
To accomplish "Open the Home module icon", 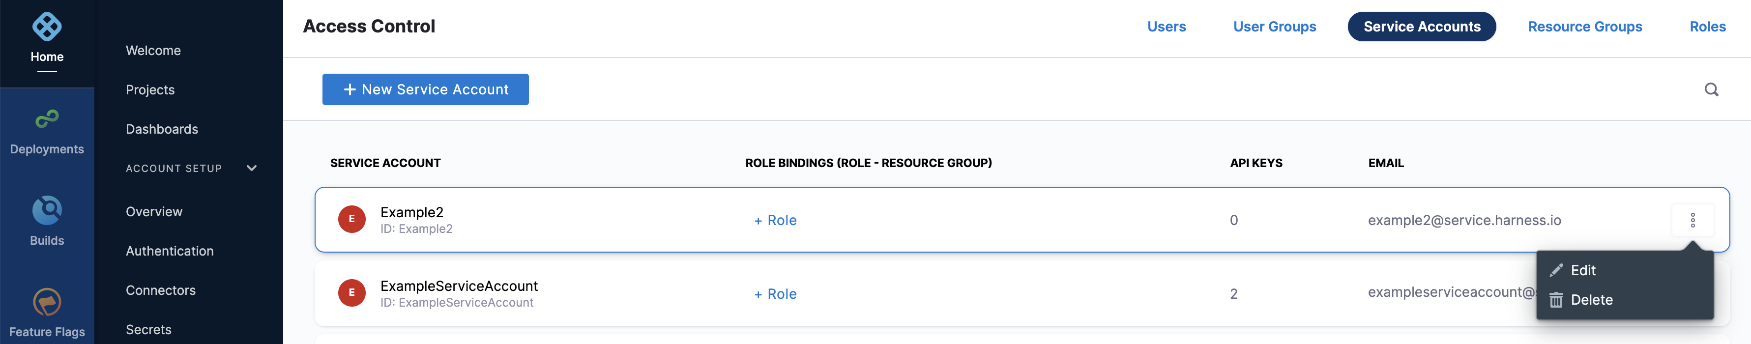I will [x=47, y=27].
